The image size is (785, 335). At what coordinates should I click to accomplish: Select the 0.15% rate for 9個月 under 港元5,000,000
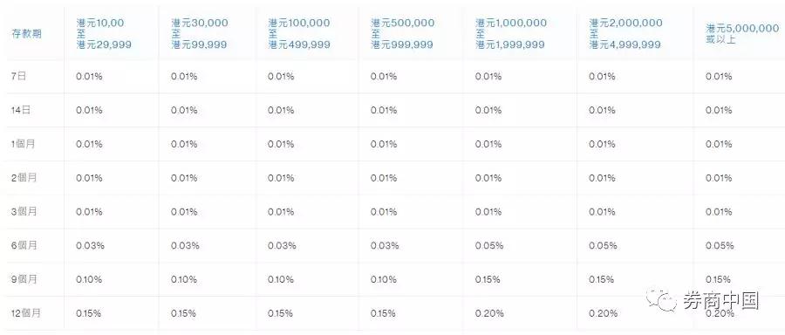coord(719,279)
